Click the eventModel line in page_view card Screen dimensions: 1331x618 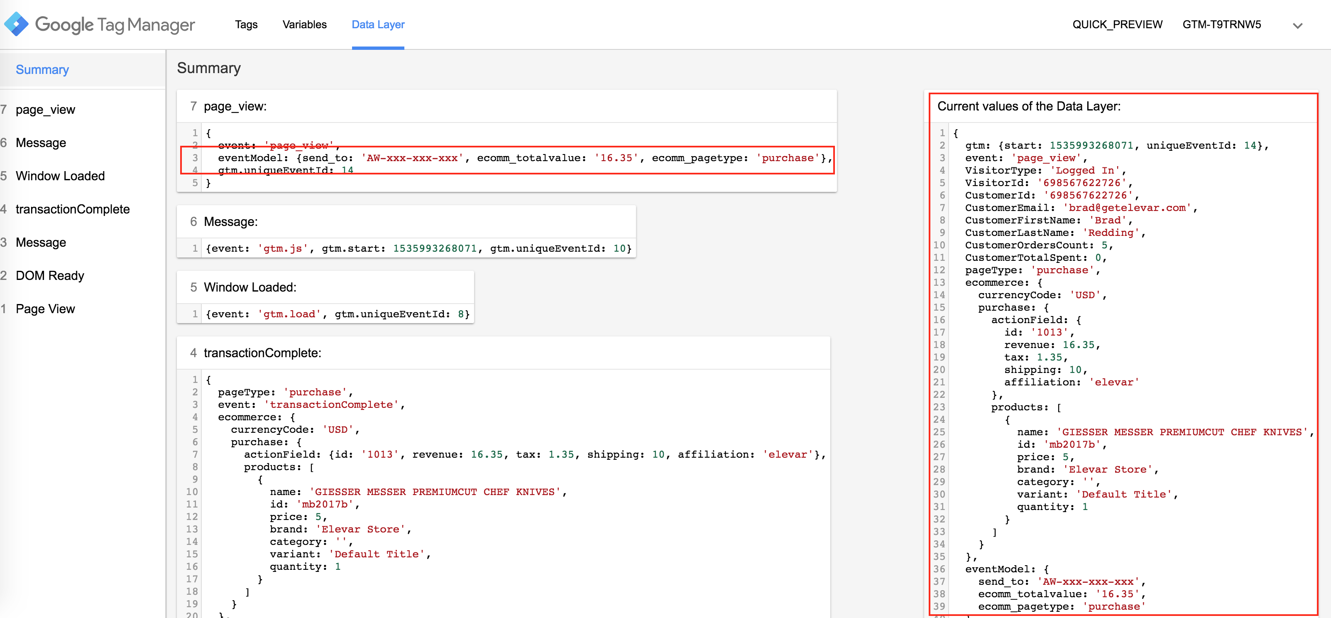pyautogui.click(x=525, y=158)
